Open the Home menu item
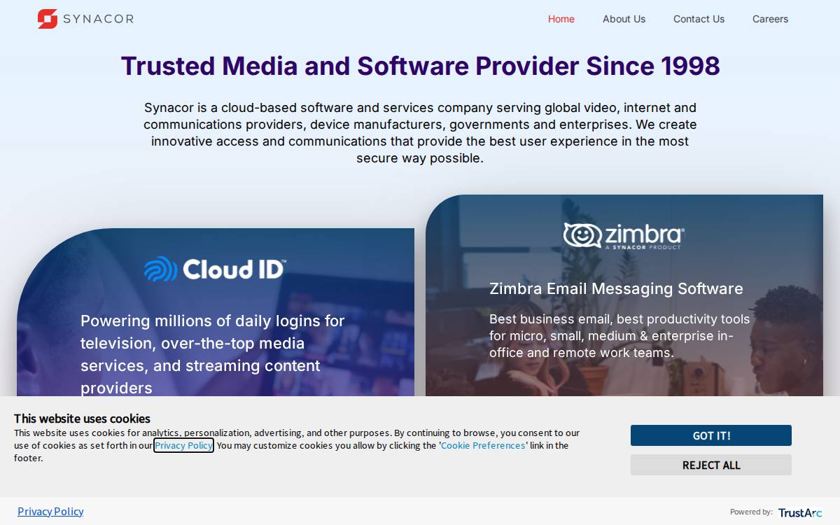Viewport: 840px width, 525px height. (x=561, y=19)
